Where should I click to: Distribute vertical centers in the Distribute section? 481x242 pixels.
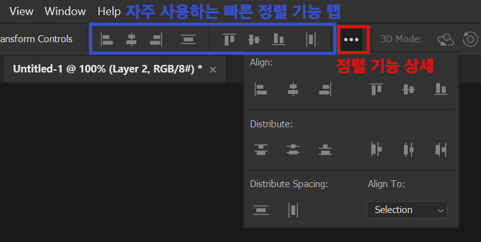coord(293,150)
